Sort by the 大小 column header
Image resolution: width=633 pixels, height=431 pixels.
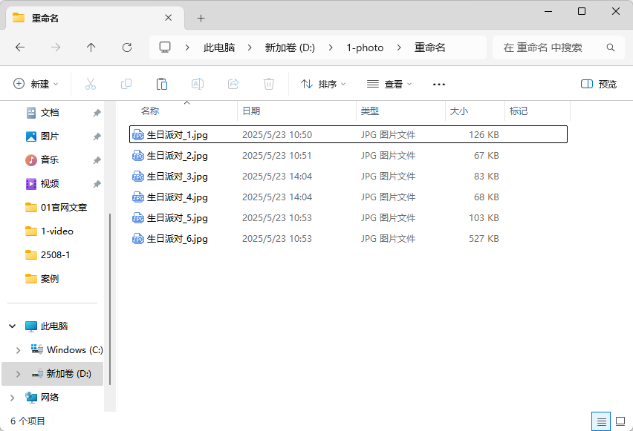coord(475,111)
